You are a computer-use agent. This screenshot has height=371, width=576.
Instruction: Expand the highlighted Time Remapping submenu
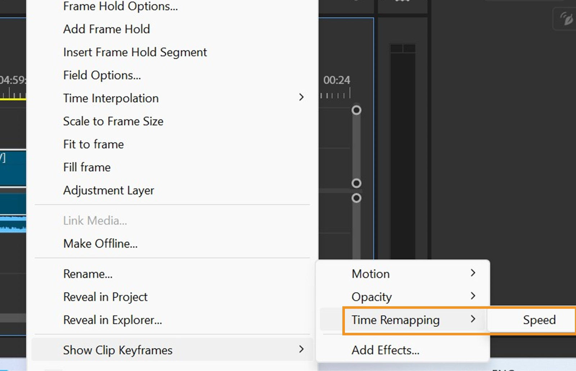click(x=395, y=320)
